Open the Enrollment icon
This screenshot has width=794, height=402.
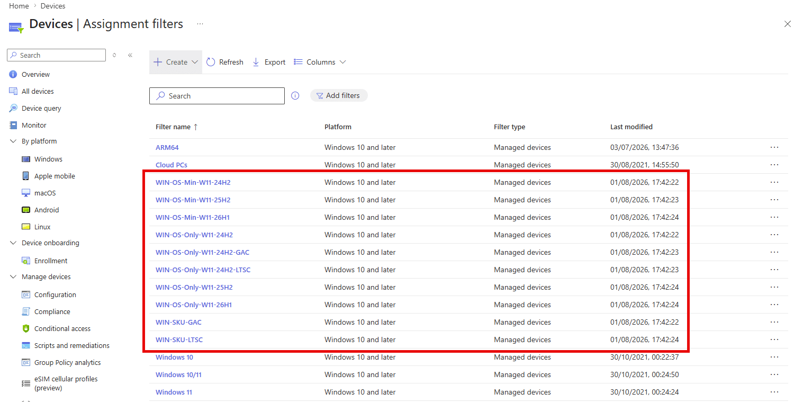26,261
